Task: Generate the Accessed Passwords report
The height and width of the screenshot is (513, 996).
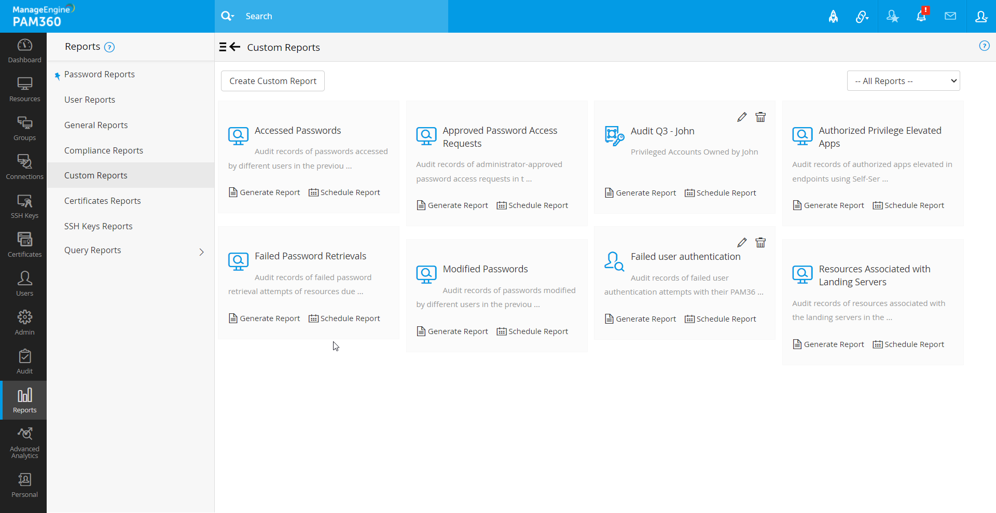Action: coord(265,192)
